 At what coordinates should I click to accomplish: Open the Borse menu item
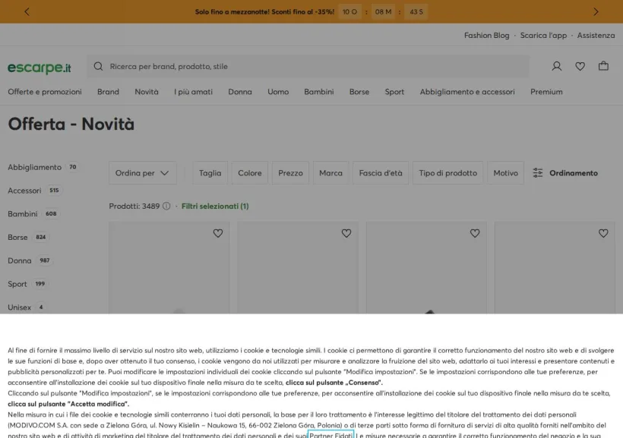click(359, 92)
